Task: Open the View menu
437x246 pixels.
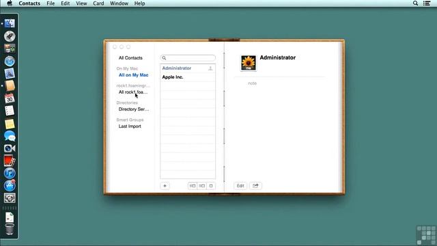Action: point(81,3)
